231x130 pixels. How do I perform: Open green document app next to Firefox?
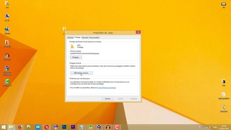[x=29, y=127]
